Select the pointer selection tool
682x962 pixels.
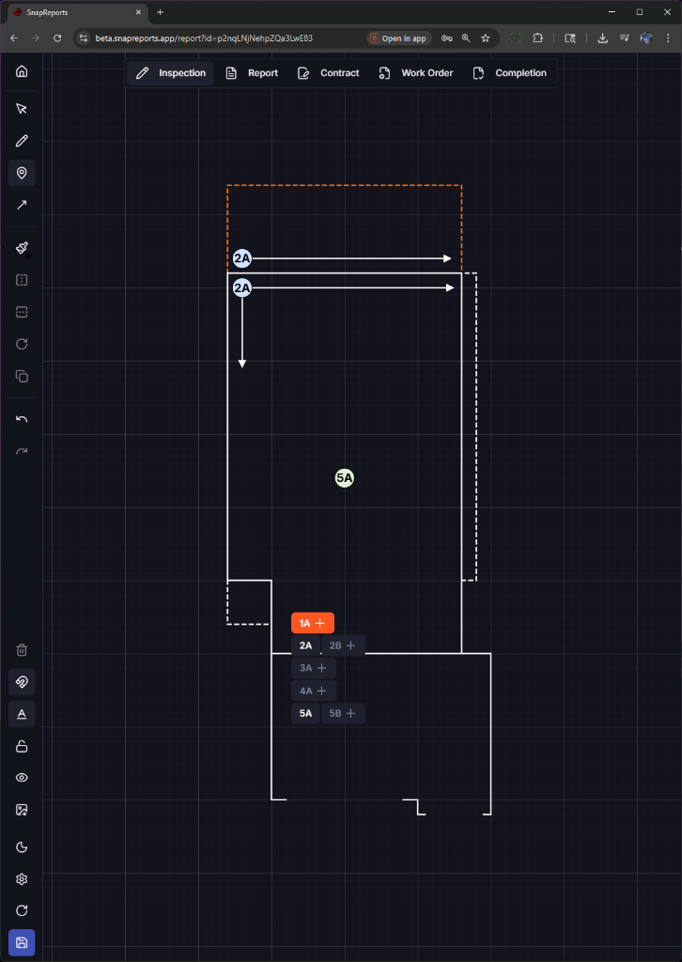[x=22, y=109]
